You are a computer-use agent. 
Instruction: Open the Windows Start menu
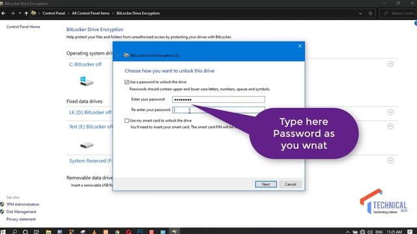click(3, 232)
